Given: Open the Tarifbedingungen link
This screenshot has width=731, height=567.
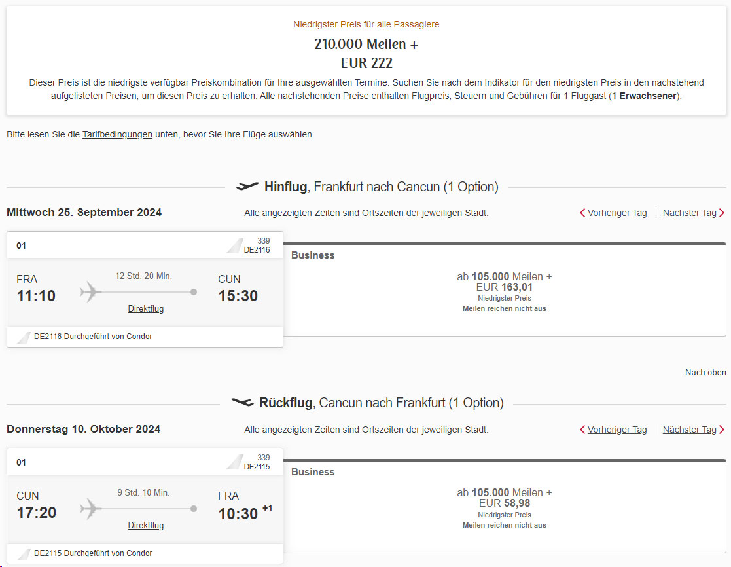Looking at the screenshot, I should [x=116, y=134].
